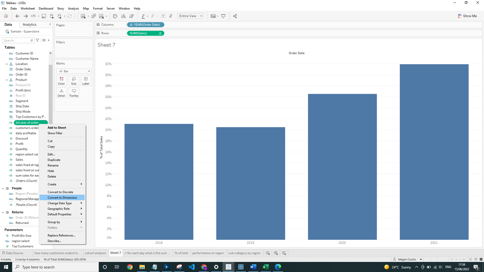Open the Tooltip card in Marks
The height and width of the screenshot is (272, 484).
[74, 93]
